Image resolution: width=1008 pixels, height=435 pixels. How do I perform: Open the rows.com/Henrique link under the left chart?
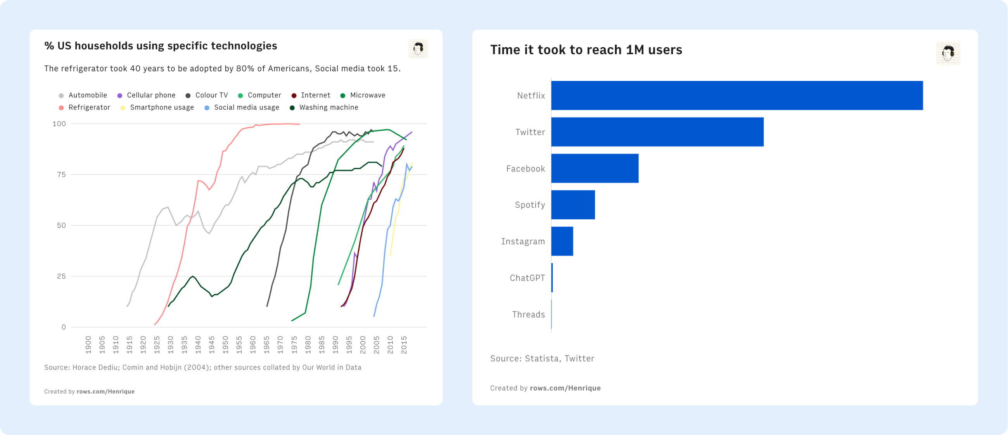click(105, 391)
